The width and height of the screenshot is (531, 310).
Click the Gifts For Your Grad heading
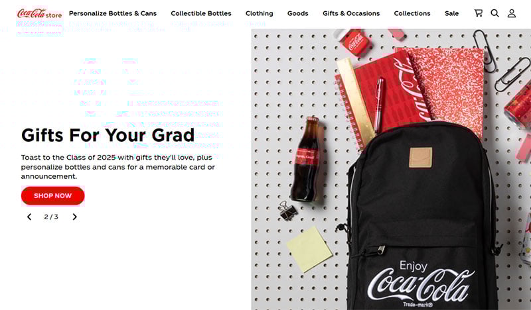click(108, 135)
